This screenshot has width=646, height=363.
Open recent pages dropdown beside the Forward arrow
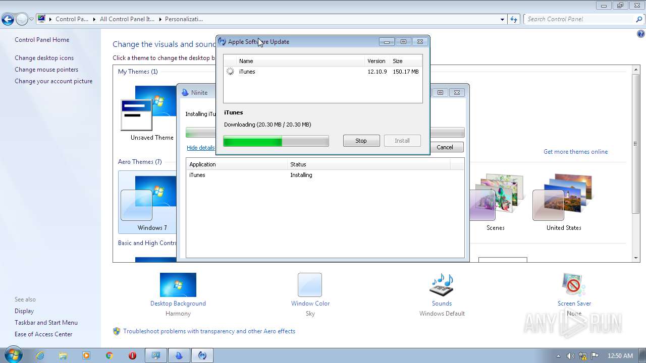pyautogui.click(x=31, y=20)
